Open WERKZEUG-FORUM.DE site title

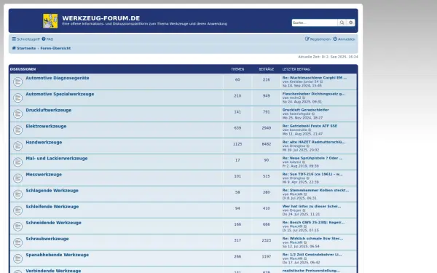click(101, 18)
